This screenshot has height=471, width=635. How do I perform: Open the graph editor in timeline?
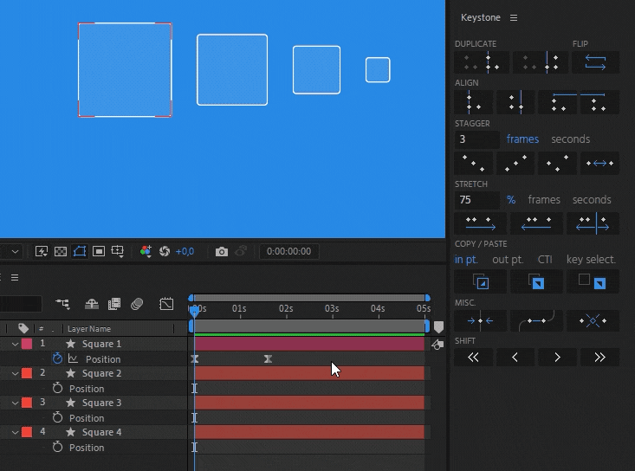point(166,304)
